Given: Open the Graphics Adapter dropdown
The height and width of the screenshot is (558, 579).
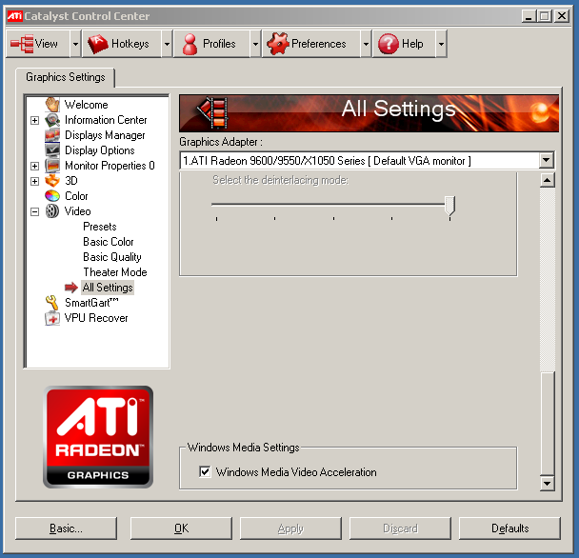Looking at the screenshot, I should tap(546, 161).
